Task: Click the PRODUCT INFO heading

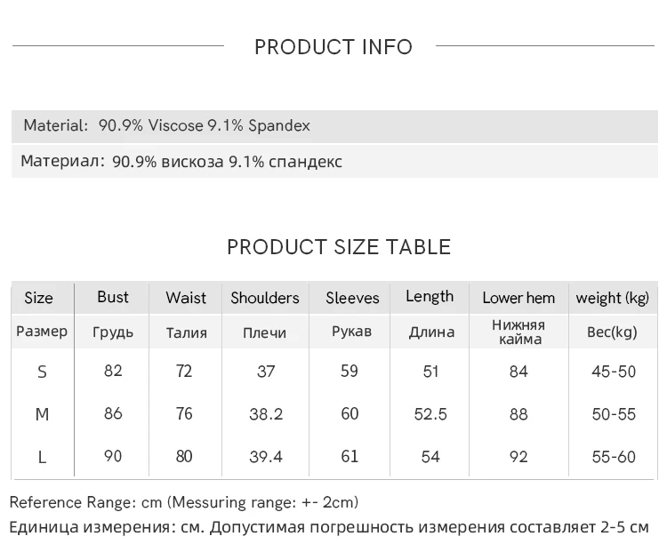Action: click(x=333, y=47)
